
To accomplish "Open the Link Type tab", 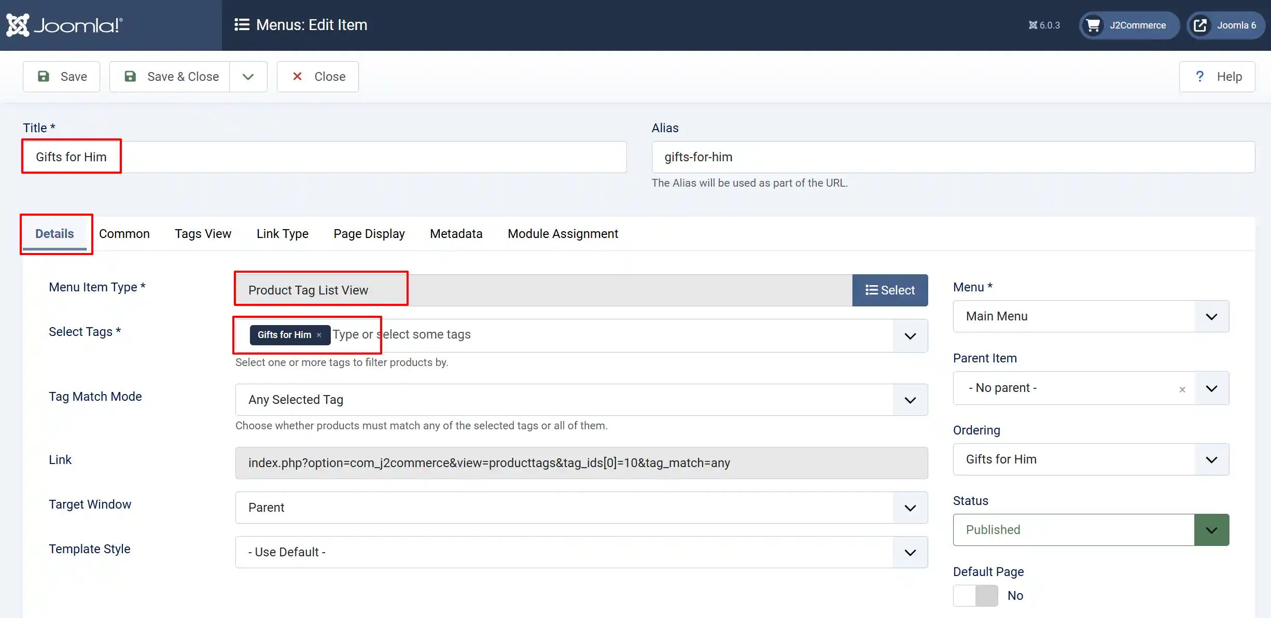I will pyautogui.click(x=283, y=234).
